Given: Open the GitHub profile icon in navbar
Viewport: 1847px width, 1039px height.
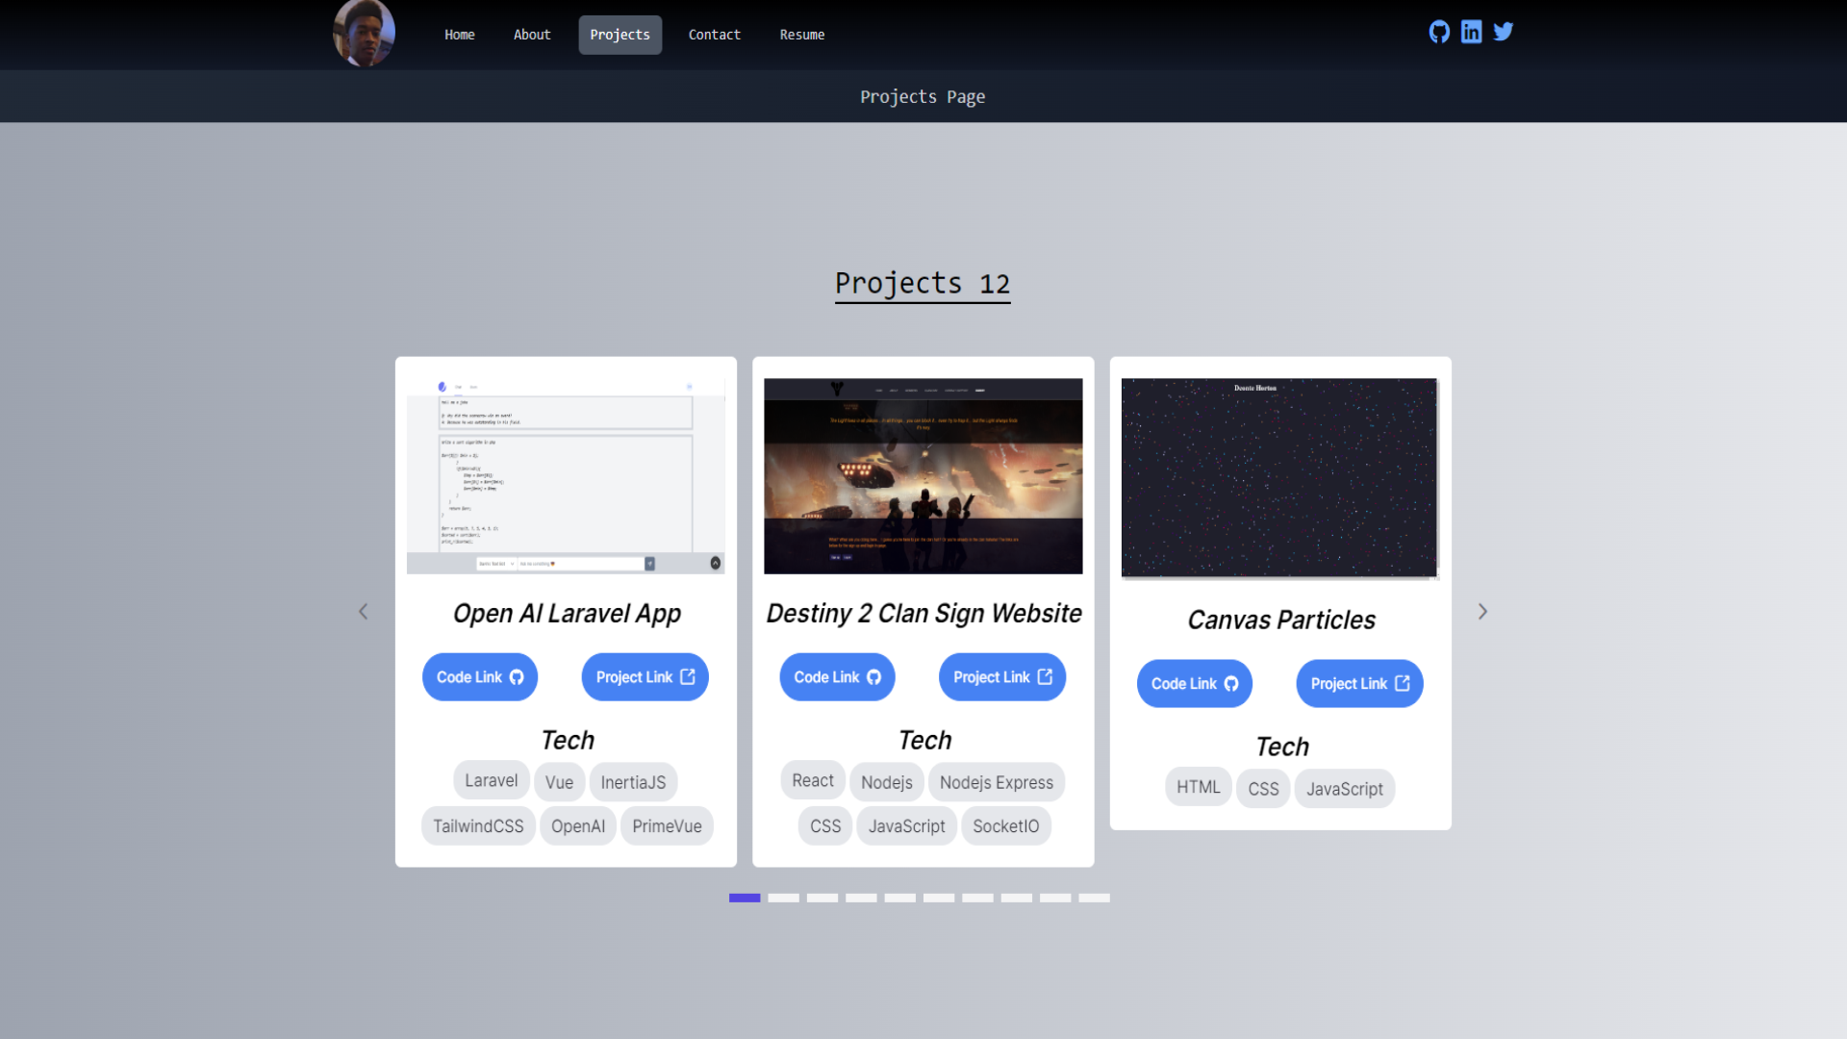Looking at the screenshot, I should [x=1439, y=32].
